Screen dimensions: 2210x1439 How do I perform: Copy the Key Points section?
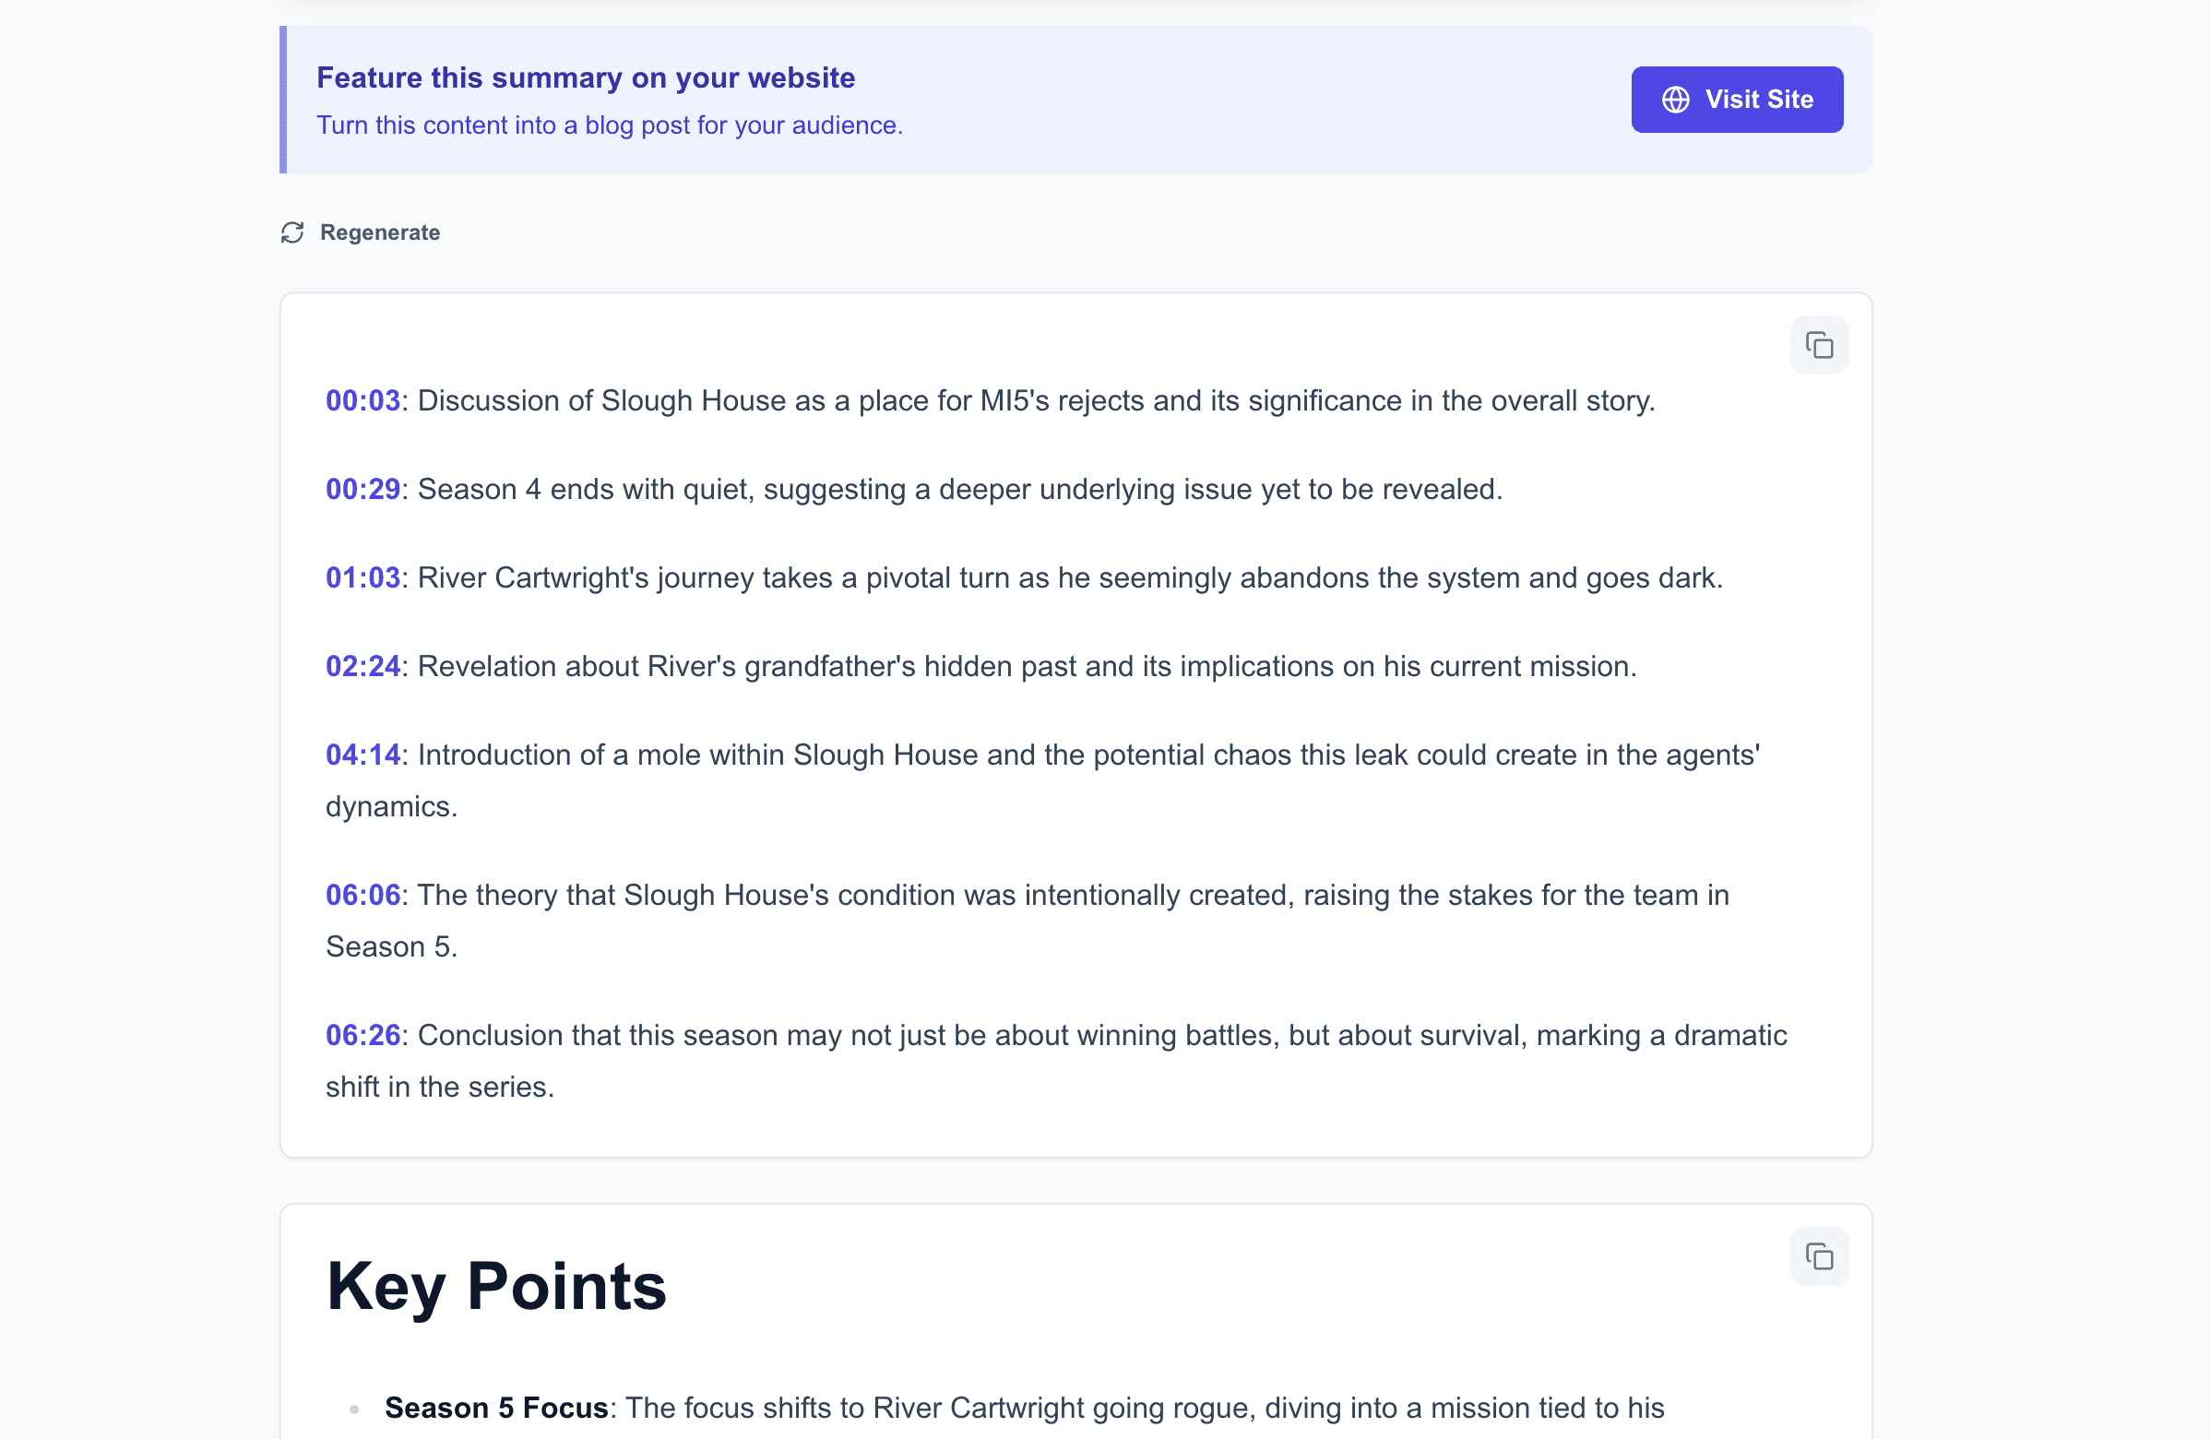pos(1818,1256)
